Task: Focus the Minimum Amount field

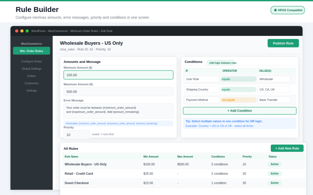Action: pos(118,75)
